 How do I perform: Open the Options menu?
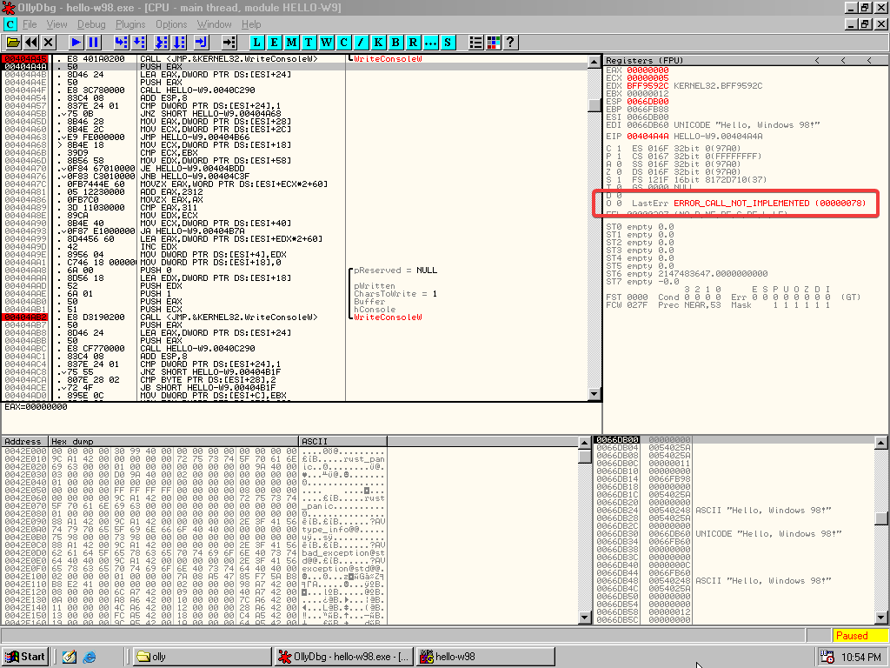click(171, 24)
